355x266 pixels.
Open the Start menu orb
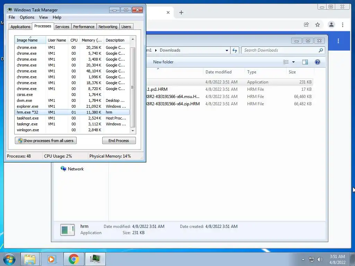[x=9, y=259]
